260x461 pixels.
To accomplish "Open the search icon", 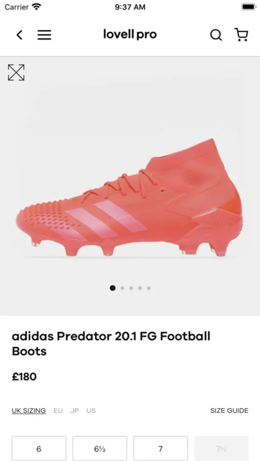I will [216, 35].
